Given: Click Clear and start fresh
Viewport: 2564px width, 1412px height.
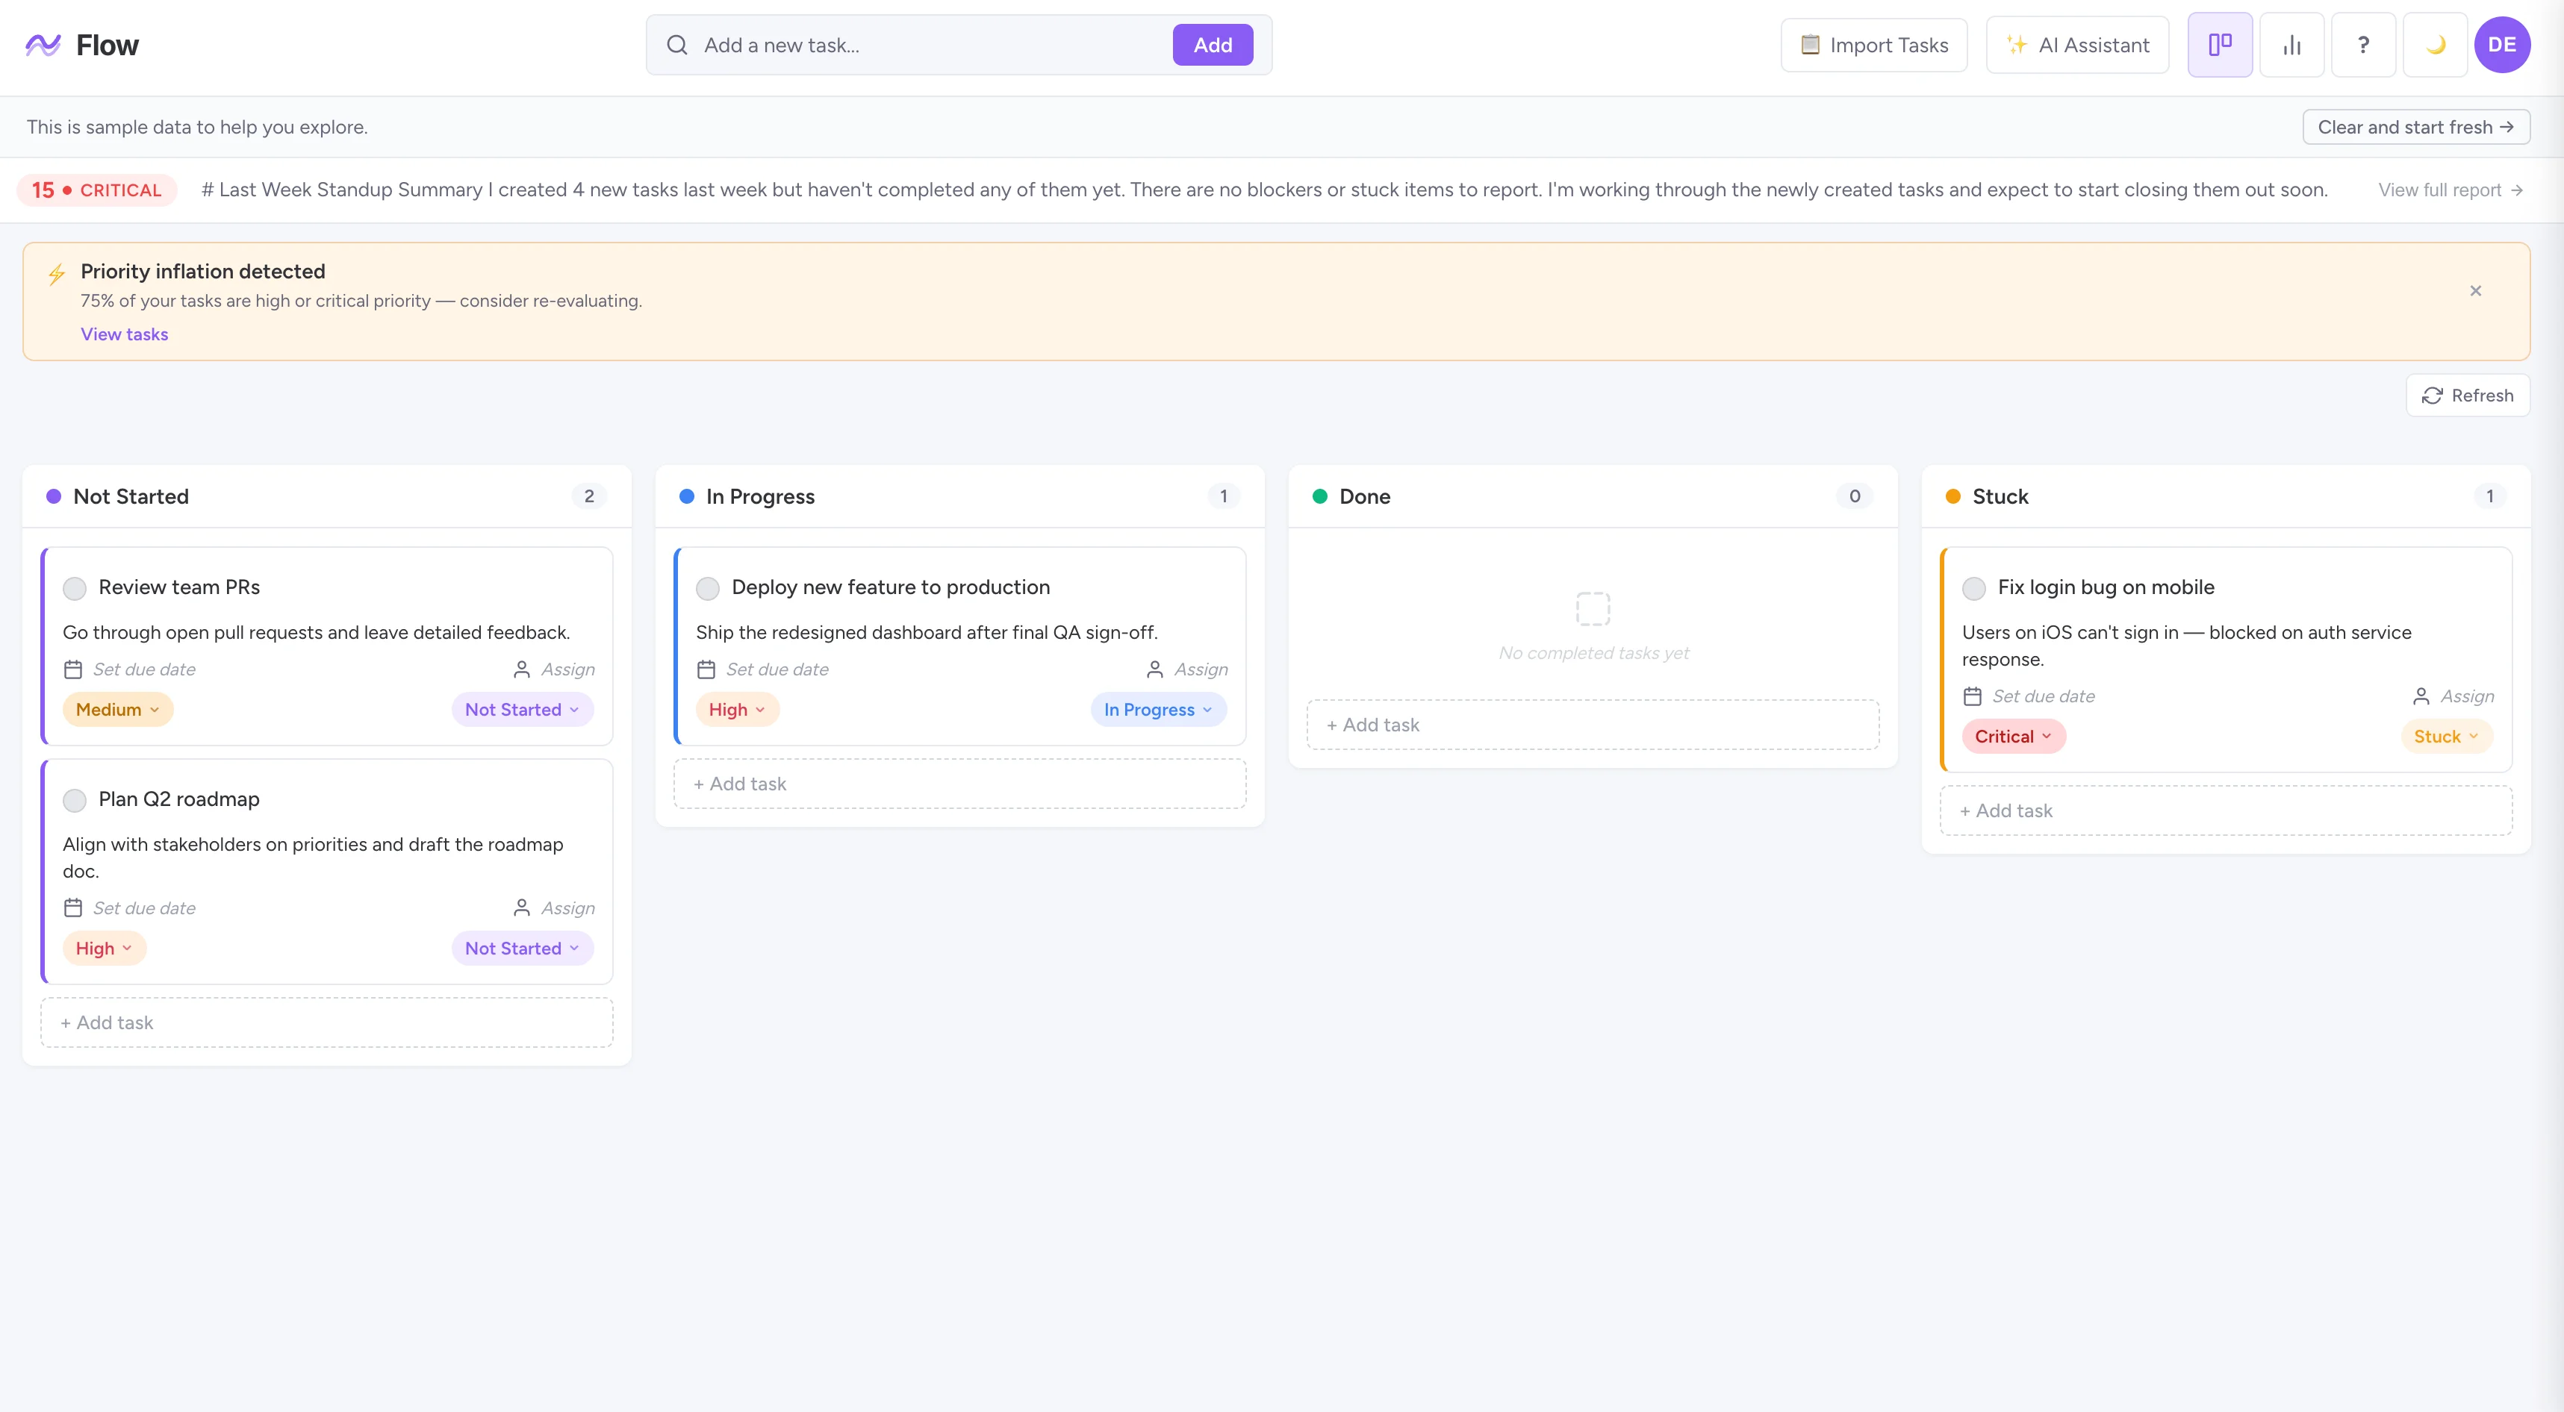Looking at the screenshot, I should point(2415,128).
